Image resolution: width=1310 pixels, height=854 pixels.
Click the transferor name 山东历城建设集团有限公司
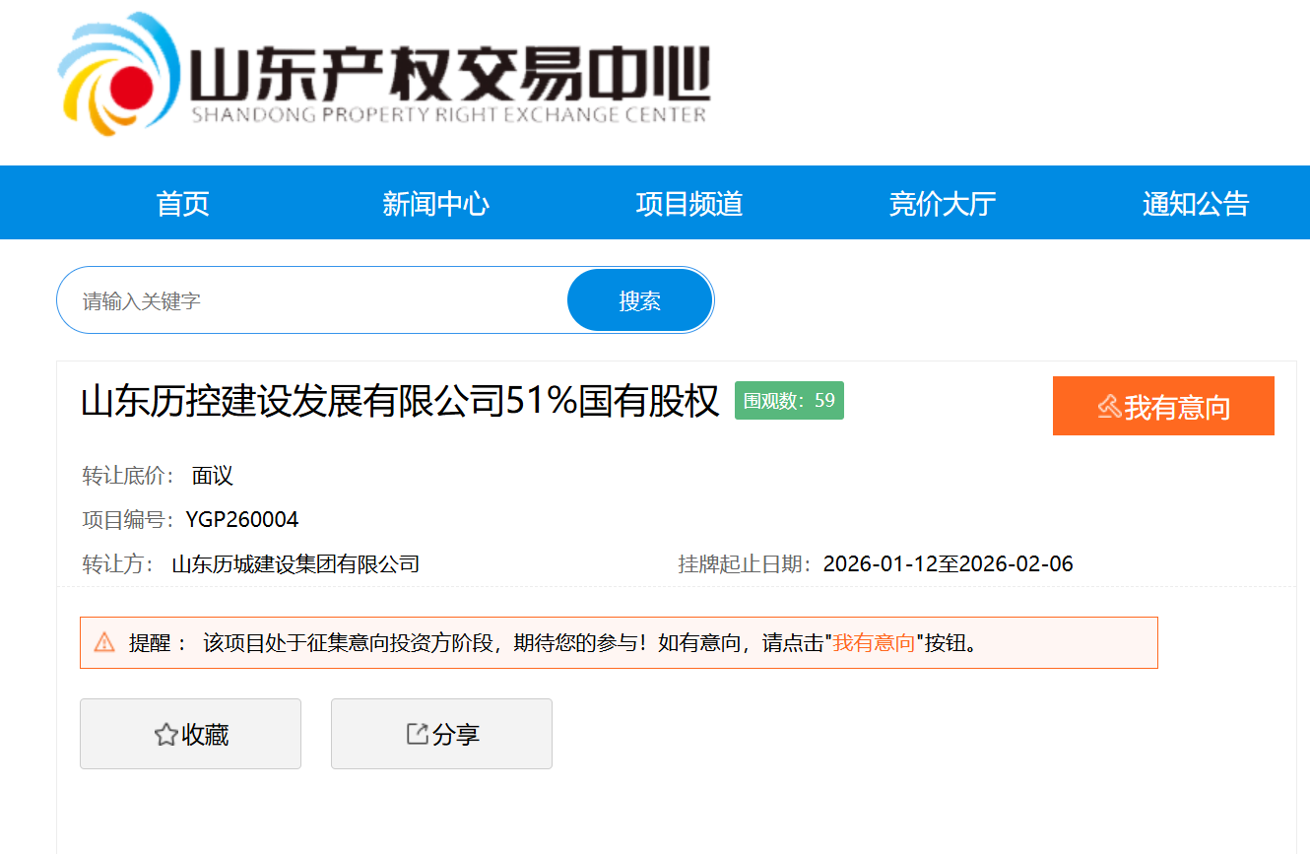tap(295, 564)
